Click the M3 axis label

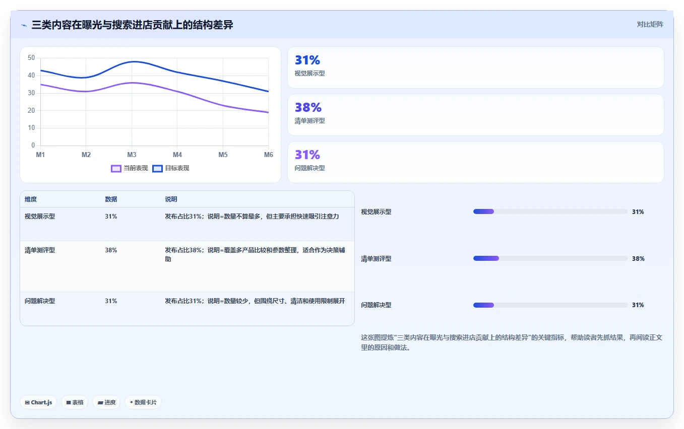click(132, 155)
